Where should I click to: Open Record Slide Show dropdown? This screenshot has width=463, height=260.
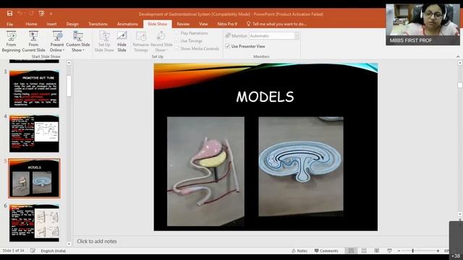pyautogui.click(x=161, y=42)
